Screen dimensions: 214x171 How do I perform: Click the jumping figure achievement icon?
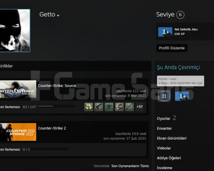pyautogui.click(x=109, y=107)
